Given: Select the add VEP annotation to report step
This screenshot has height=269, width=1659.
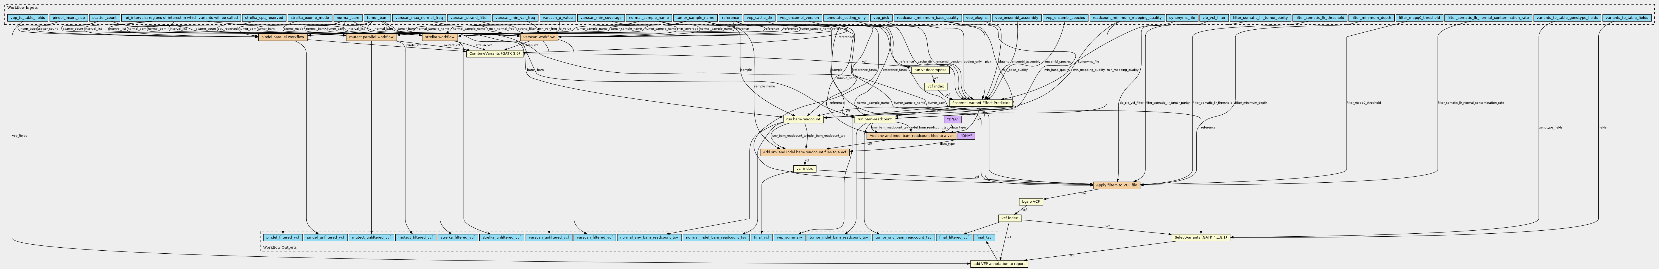Looking at the screenshot, I should [x=999, y=264].
